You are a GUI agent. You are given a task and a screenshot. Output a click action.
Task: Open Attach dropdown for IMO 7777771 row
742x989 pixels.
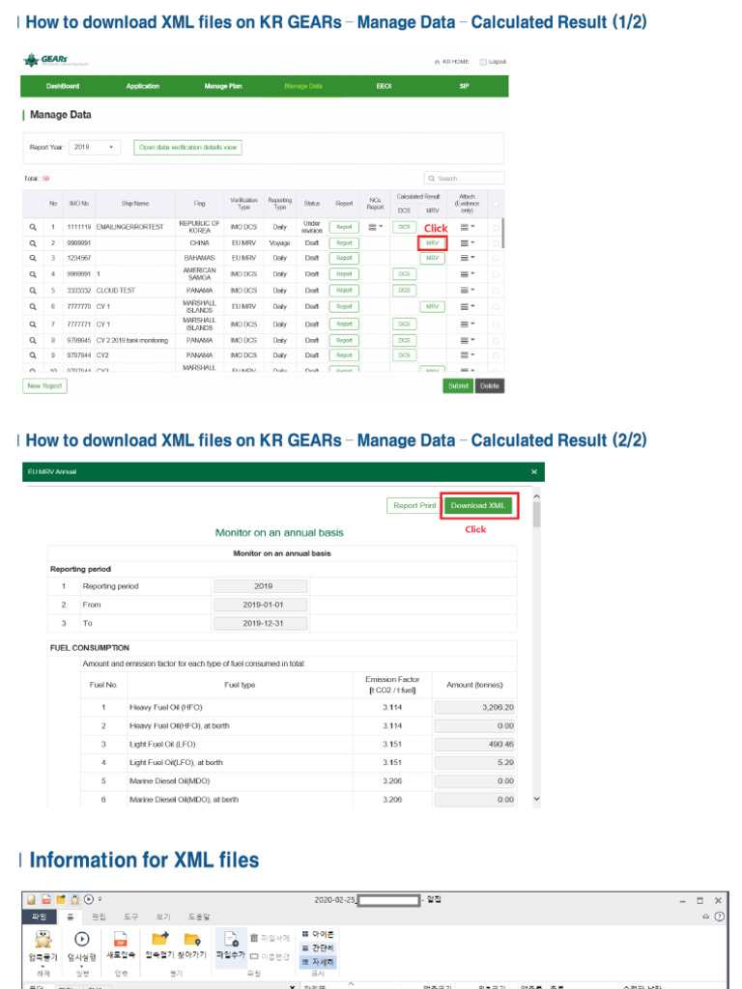467,325
